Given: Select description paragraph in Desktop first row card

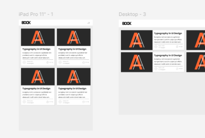Looking at the screenshot, I should pos(168,40).
